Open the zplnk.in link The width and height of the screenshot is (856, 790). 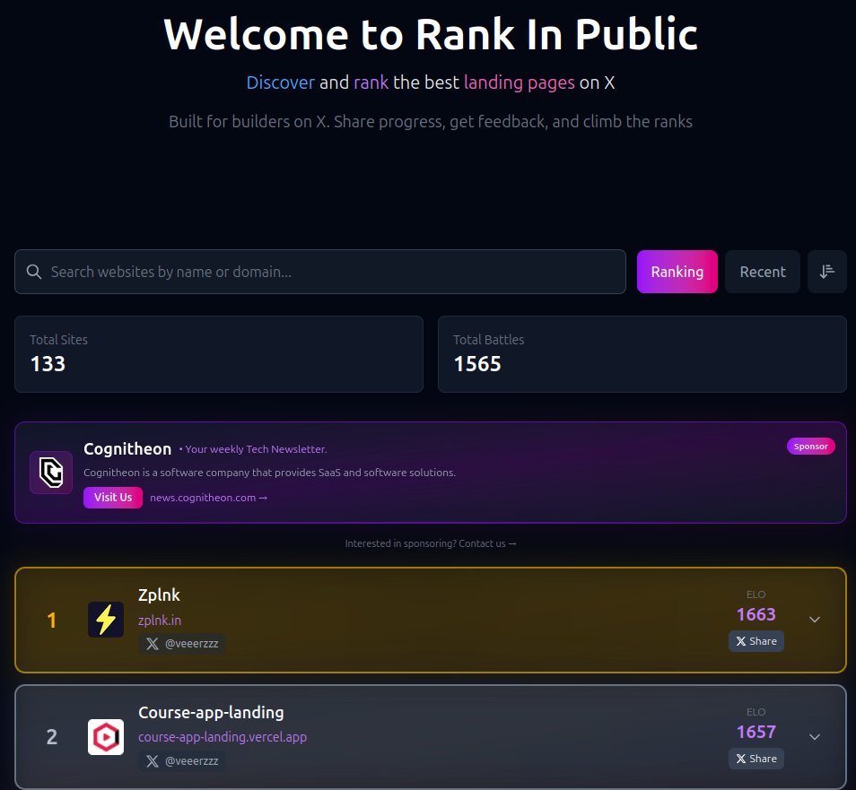click(x=160, y=621)
